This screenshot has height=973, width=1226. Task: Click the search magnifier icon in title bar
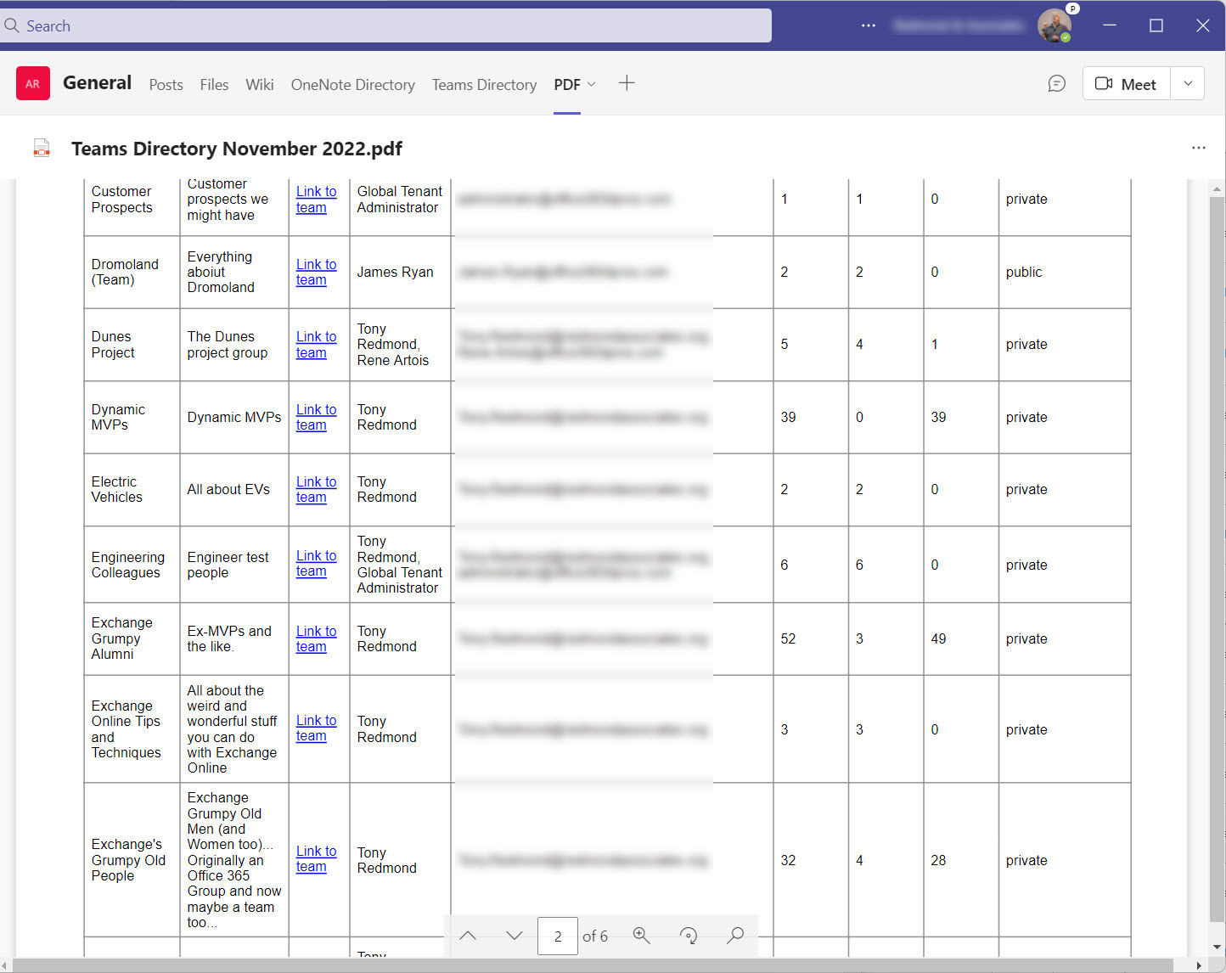pyautogui.click(x=12, y=26)
